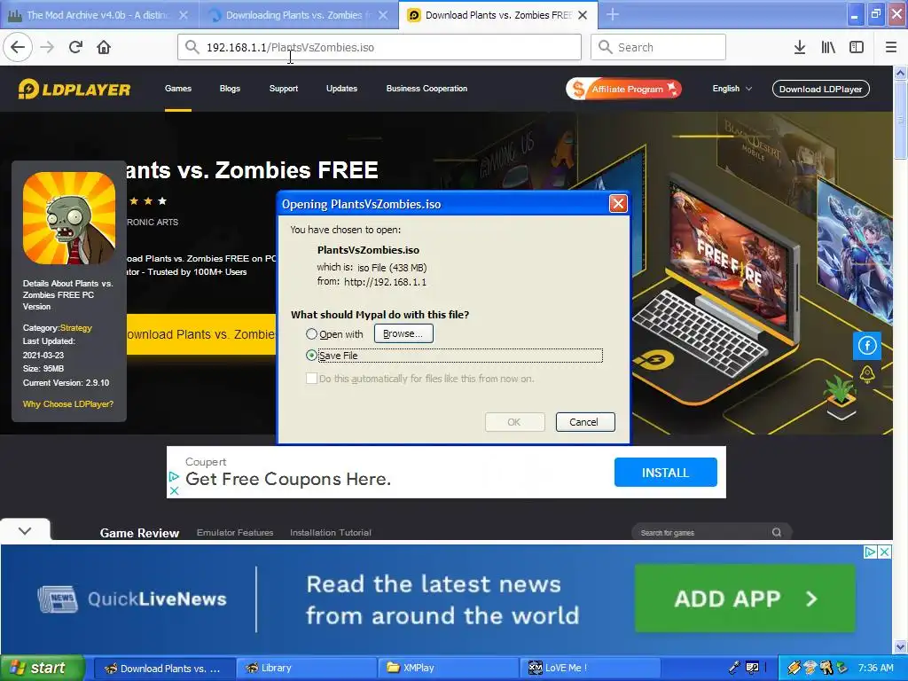The image size is (908, 681).
Task: Open the Downloads arrow in the toolbar
Action: 799,48
